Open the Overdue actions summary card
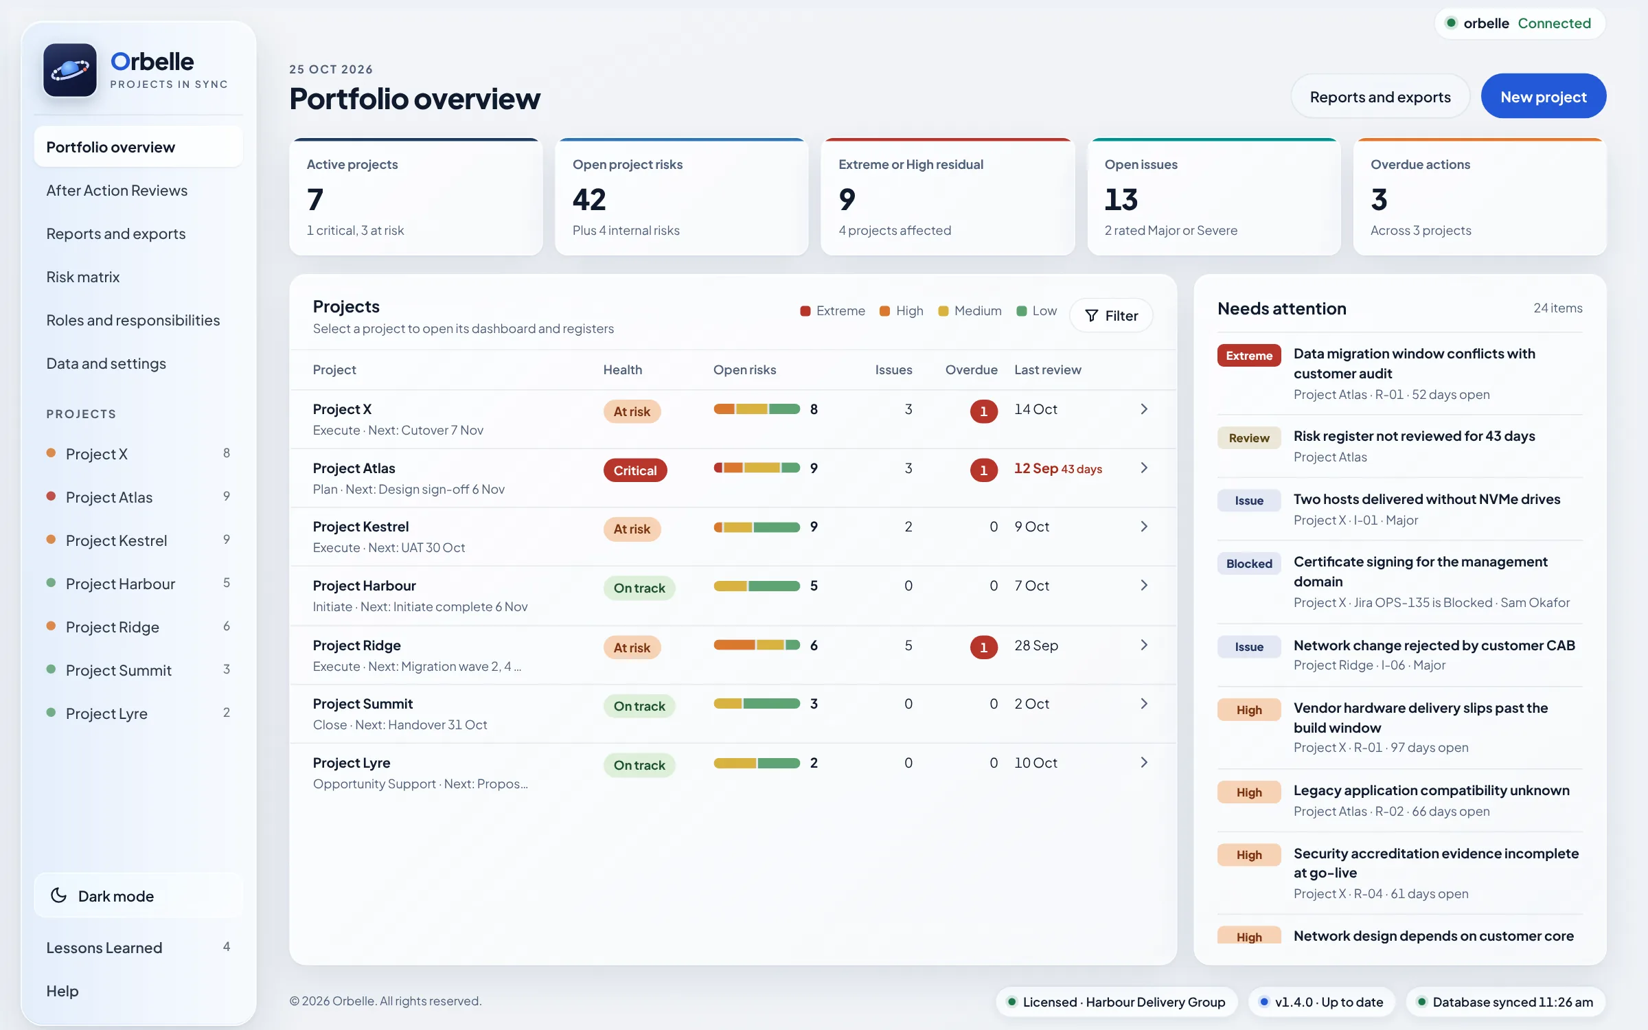1648x1030 pixels. click(1480, 197)
